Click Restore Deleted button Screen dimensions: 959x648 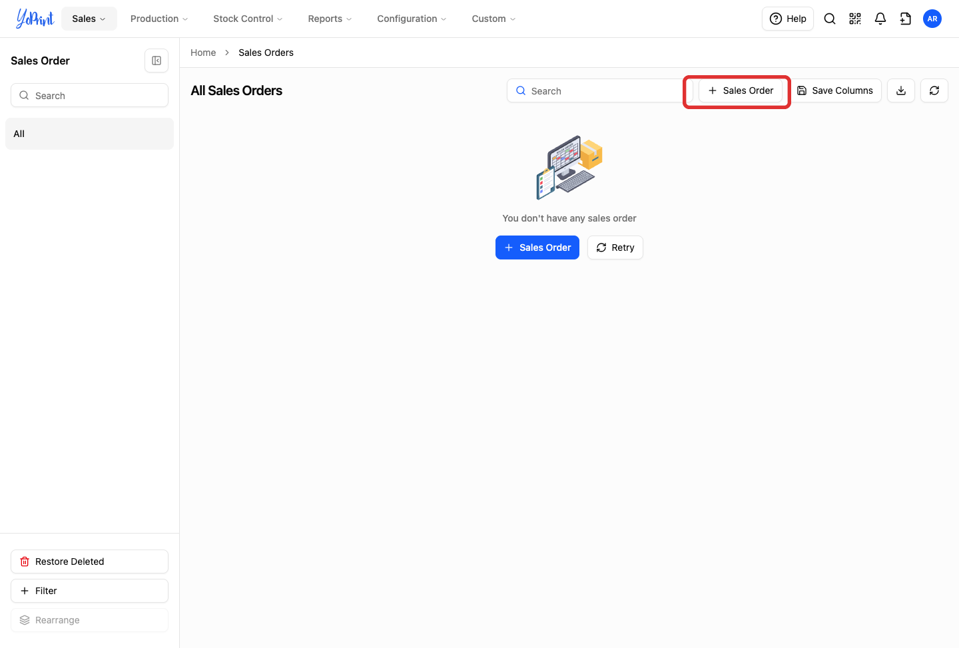tap(89, 562)
